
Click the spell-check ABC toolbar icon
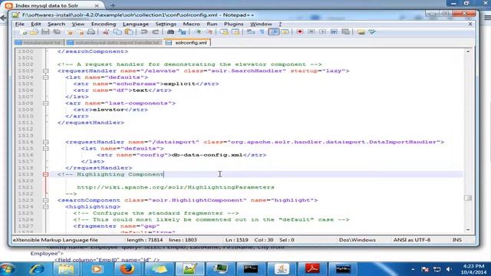(x=372, y=32)
